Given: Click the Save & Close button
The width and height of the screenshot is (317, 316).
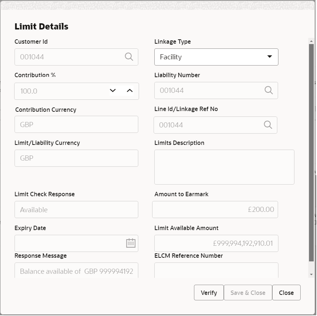Looking at the screenshot, I should (248, 292).
